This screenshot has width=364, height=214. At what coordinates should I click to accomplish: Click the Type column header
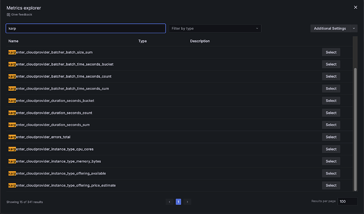point(142,41)
